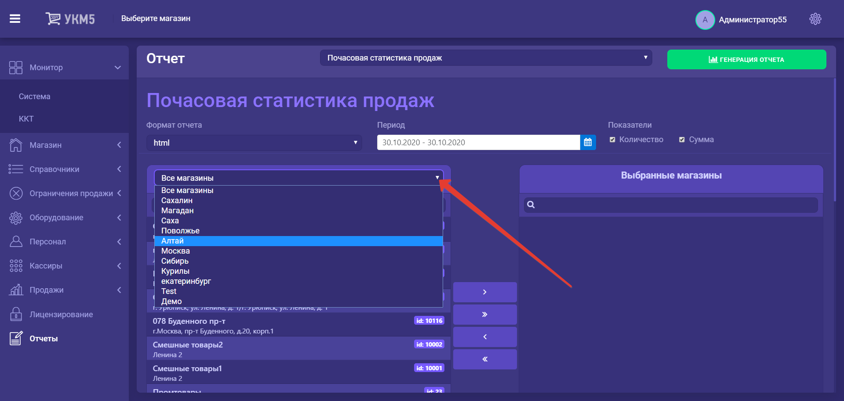Open the hamburger menu icon

click(15, 19)
